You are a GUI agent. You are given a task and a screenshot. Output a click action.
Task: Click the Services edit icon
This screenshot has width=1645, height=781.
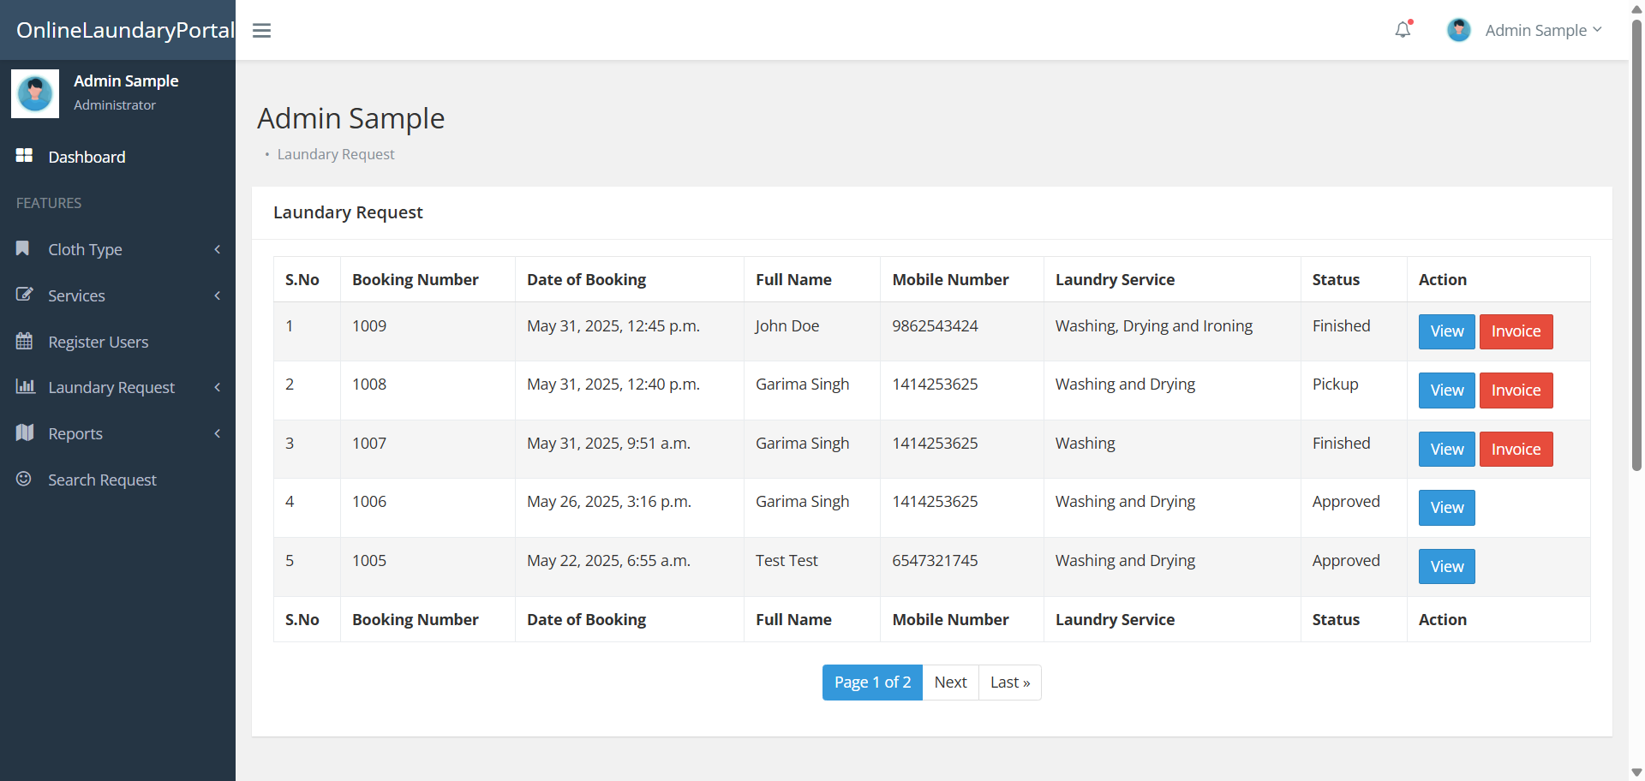tap(24, 295)
